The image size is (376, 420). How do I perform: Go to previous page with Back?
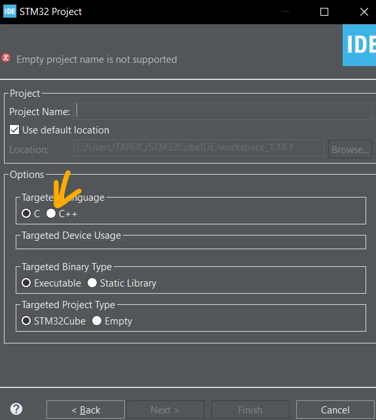pos(86,410)
